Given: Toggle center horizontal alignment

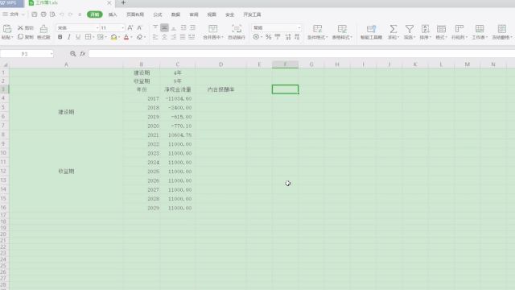Looking at the screenshot, I should click(164, 37).
